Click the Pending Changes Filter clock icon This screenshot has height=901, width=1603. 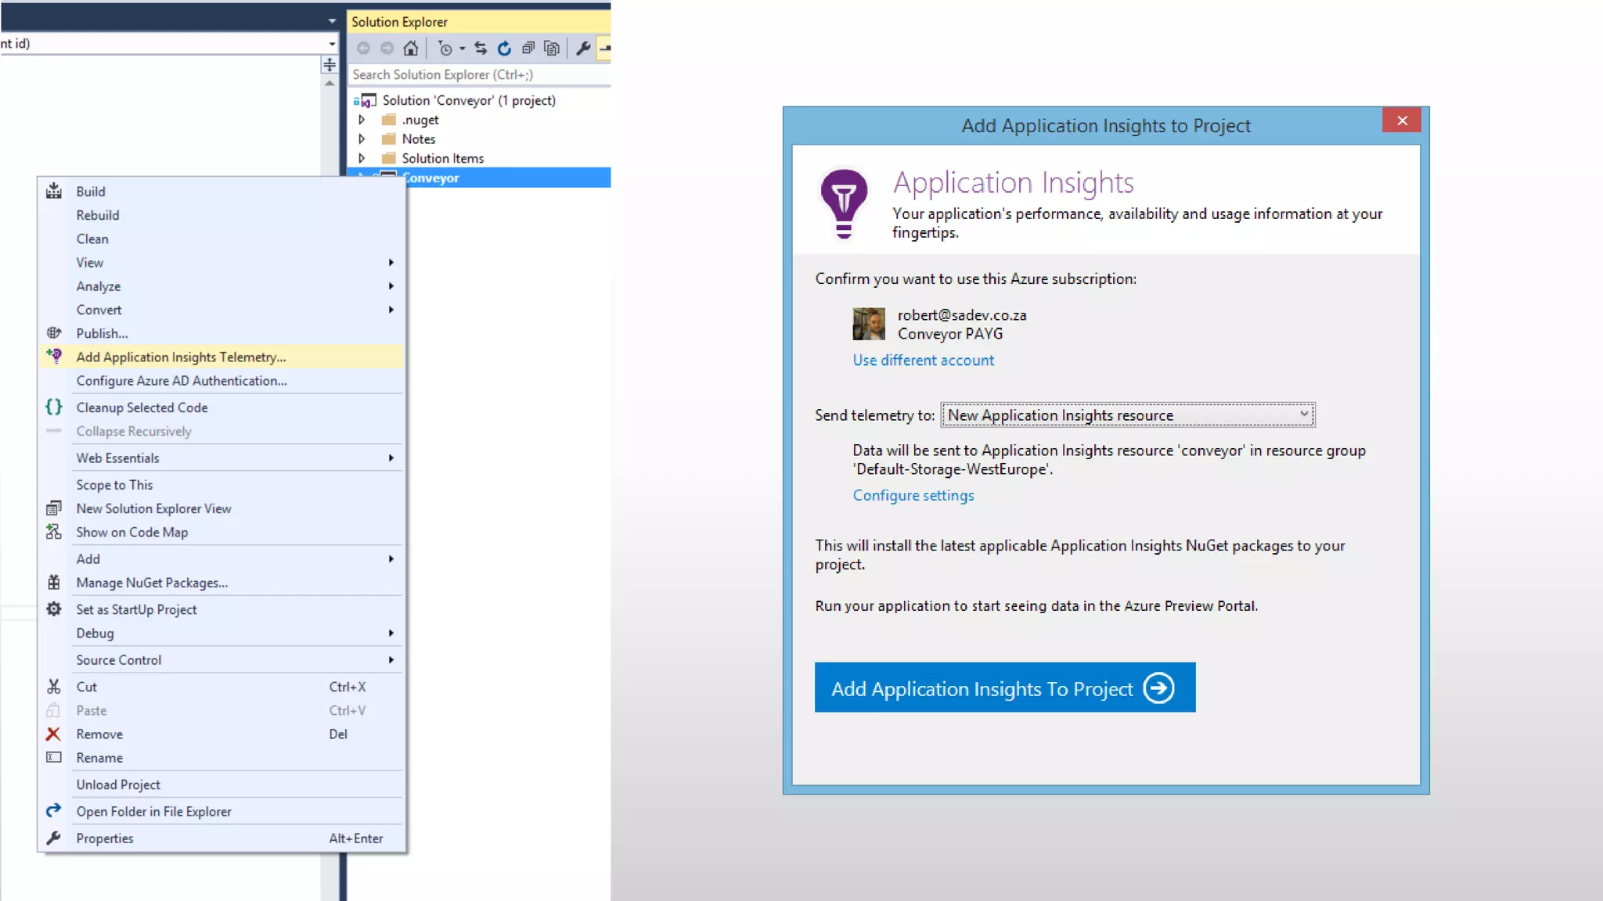point(445,48)
